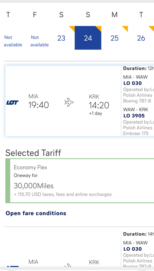This screenshot has height=271, width=154.
Task: Select date 23 in the calendar strip
Action: tap(61, 38)
